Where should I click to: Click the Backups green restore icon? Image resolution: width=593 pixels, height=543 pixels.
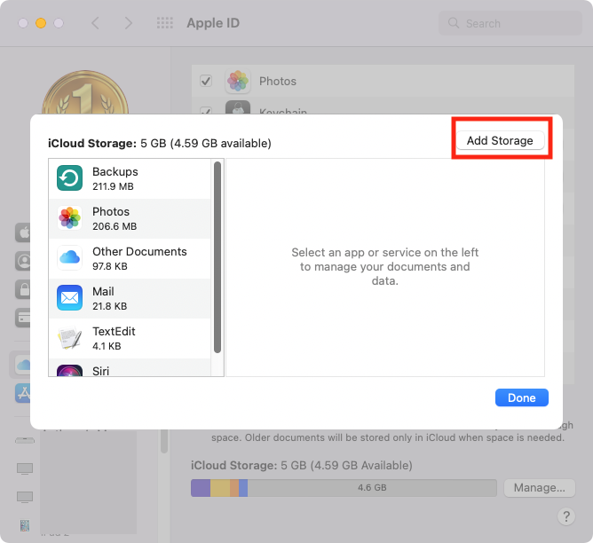[x=69, y=178]
